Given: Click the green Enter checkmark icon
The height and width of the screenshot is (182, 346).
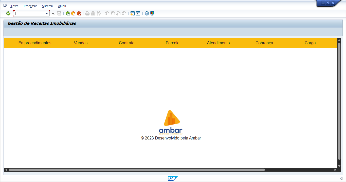Looking at the screenshot, I should (x=8, y=13).
